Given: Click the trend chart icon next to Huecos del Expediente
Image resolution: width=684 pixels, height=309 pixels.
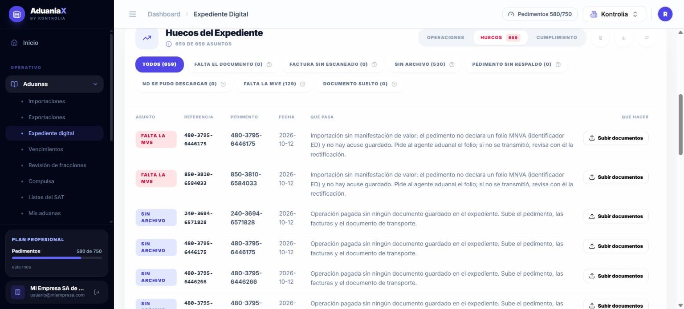Looking at the screenshot, I should [147, 38].
